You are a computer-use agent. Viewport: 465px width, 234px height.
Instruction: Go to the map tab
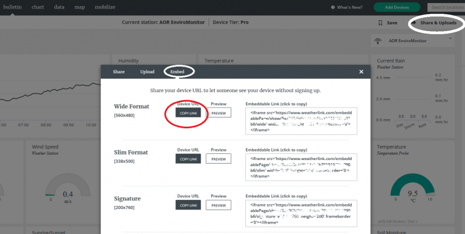point(80,7)
